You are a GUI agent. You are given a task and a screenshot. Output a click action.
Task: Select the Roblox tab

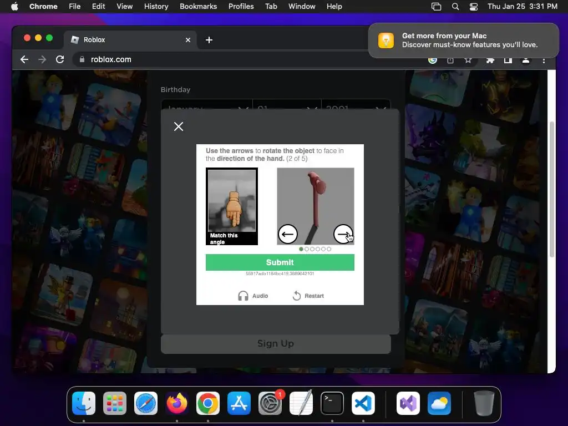point(130,40)
